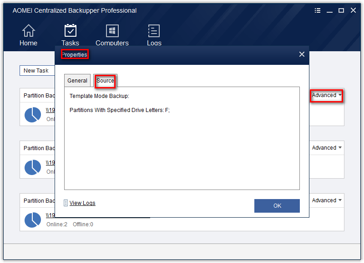
Task: Click the first Partition Backup pie icon
Action: point(33,115)
